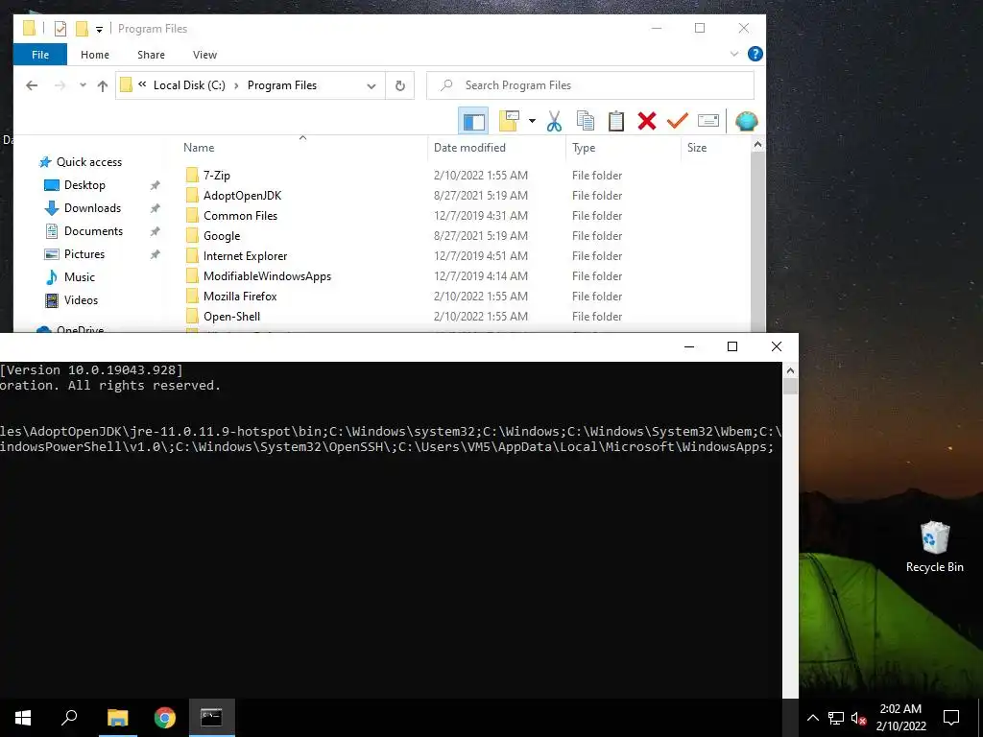
Task: Select the ModifiableWindowsApps folder
Action: pos(267,275)
